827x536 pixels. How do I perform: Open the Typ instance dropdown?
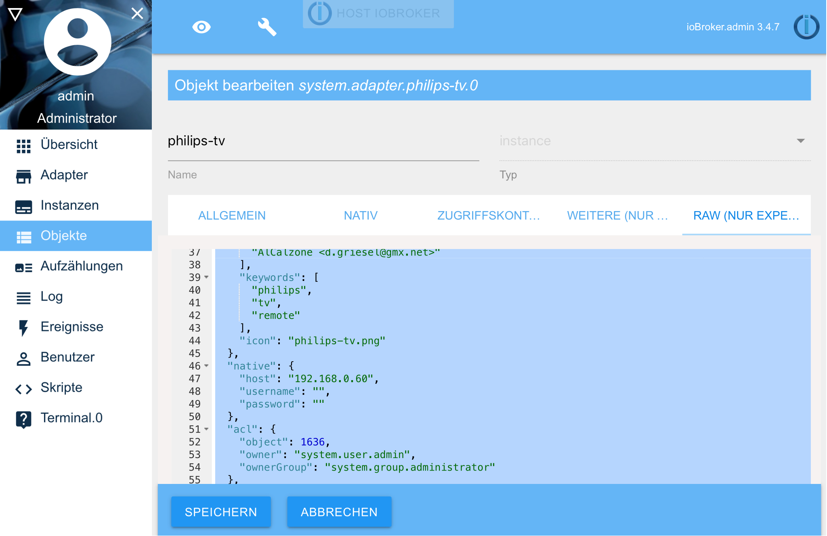pyautogui.click(x=655, y=141)
